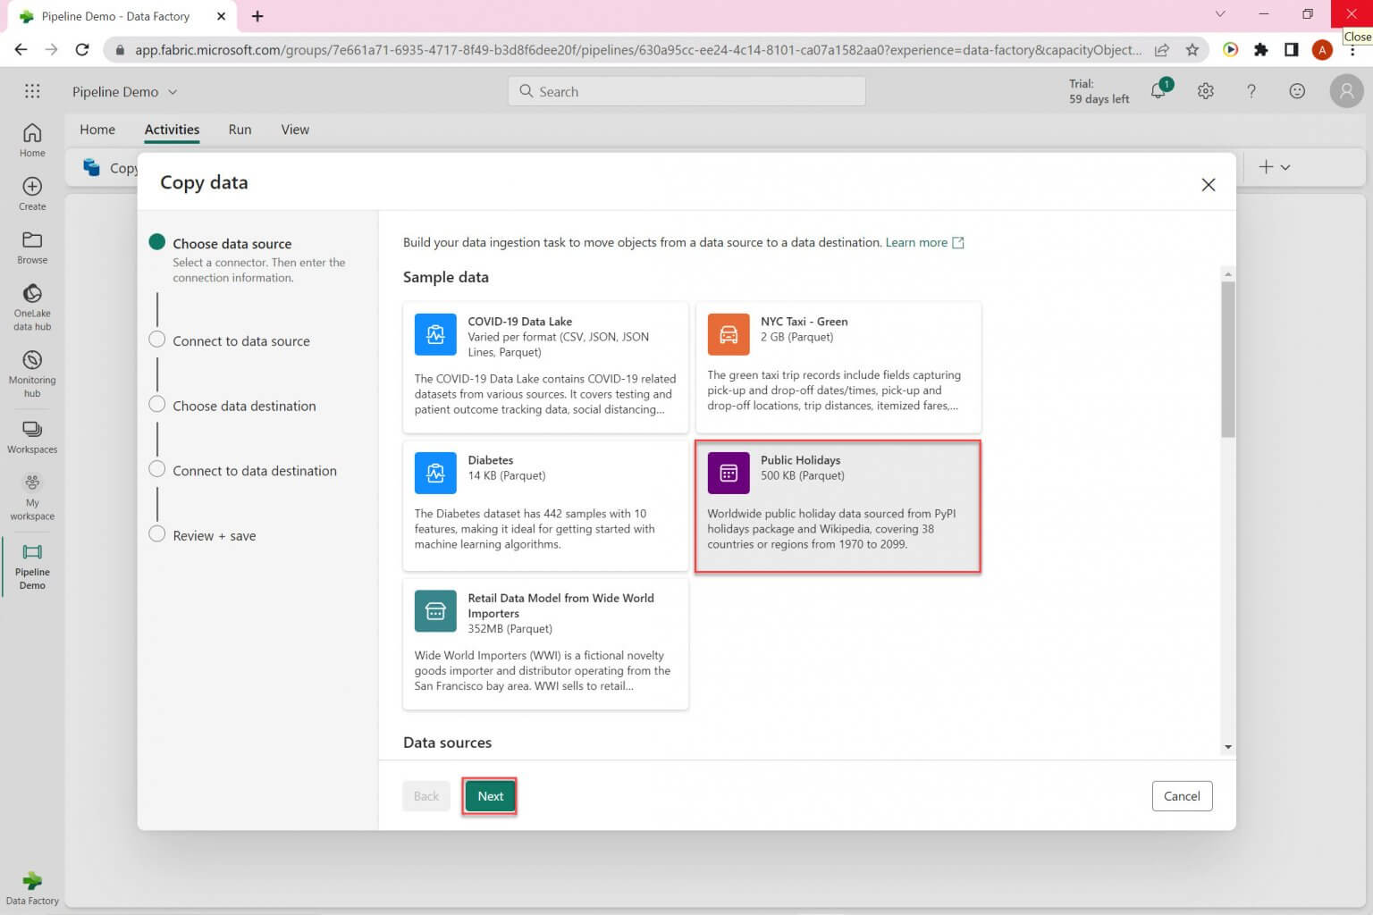Open help question mark

[1251, 91]
